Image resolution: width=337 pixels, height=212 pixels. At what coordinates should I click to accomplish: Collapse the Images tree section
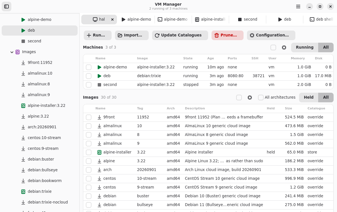pos(12,52)
